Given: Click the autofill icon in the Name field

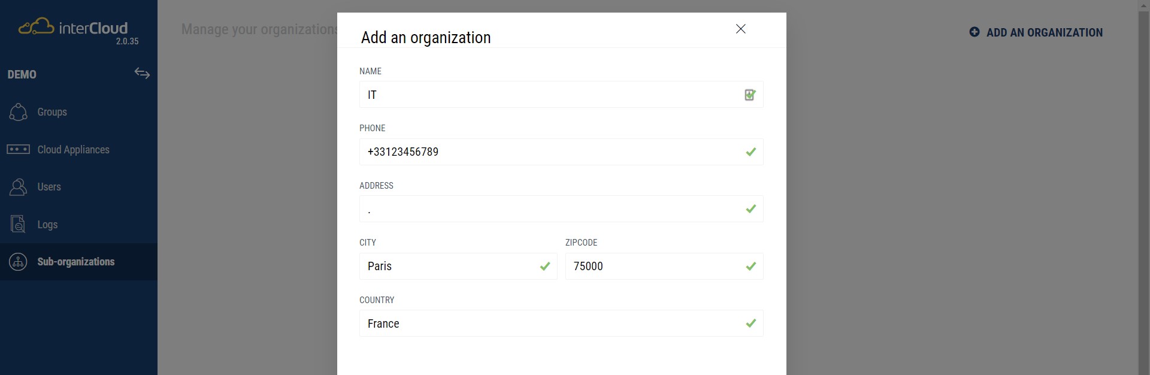Looking at the screenshot, I should pyautogui.click(x=750, y=95).
